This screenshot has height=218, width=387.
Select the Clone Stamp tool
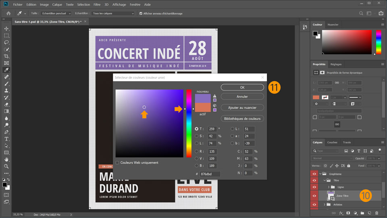[6, 90]
